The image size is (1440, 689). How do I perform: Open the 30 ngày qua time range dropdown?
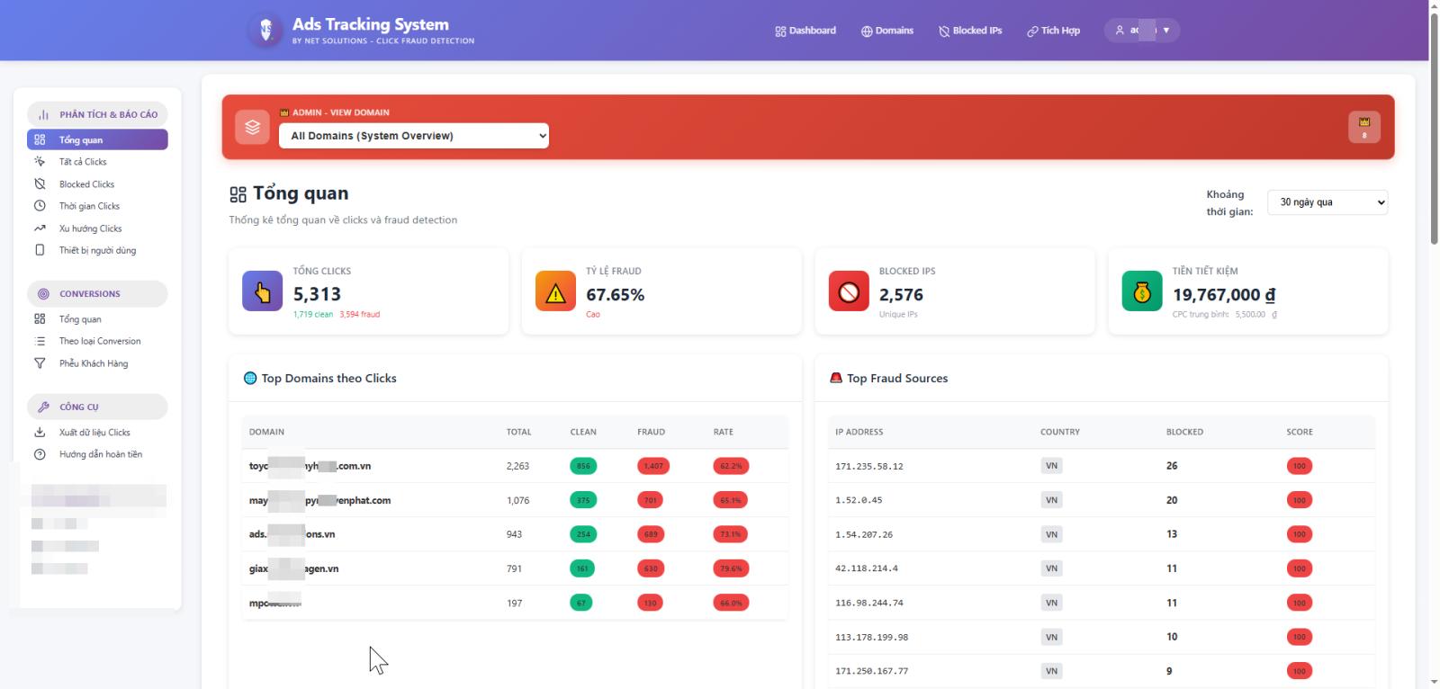point(1327,202)
